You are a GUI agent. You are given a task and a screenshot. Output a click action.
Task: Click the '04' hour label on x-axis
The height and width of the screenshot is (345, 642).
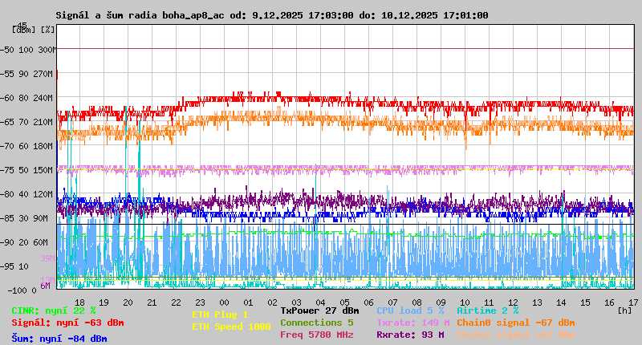point(320,302)
